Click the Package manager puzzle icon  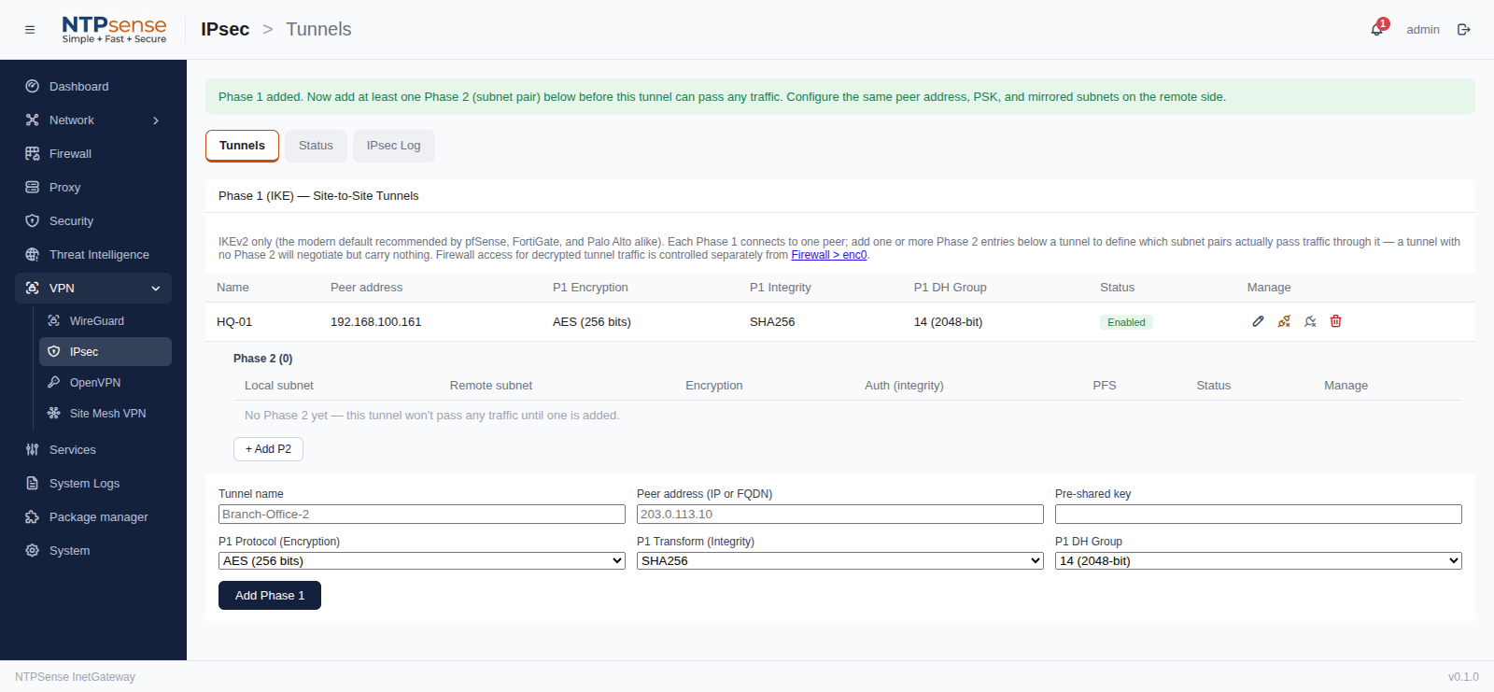coord(33,516)
